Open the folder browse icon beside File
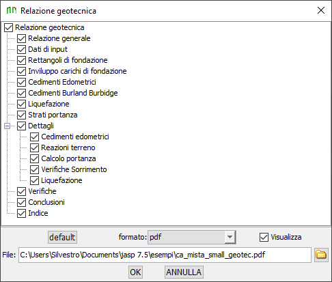Screen dimensions: 332x282 [x=321, y=255]
